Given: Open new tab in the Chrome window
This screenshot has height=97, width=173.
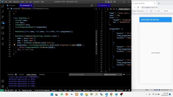Looking at the screenshot, I should point(159,4).
